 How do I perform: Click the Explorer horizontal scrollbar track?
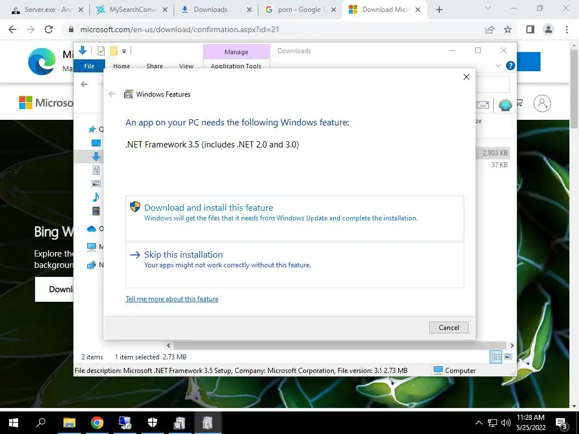(340, 345)
